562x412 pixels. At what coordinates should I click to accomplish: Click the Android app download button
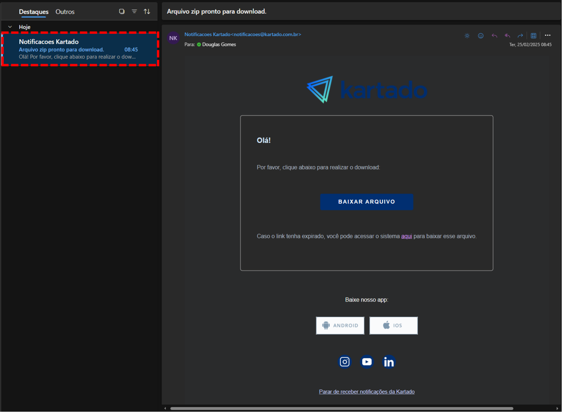pos(340,325)
